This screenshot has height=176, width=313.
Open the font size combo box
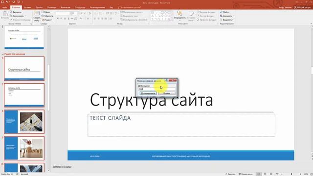[75, 13]
